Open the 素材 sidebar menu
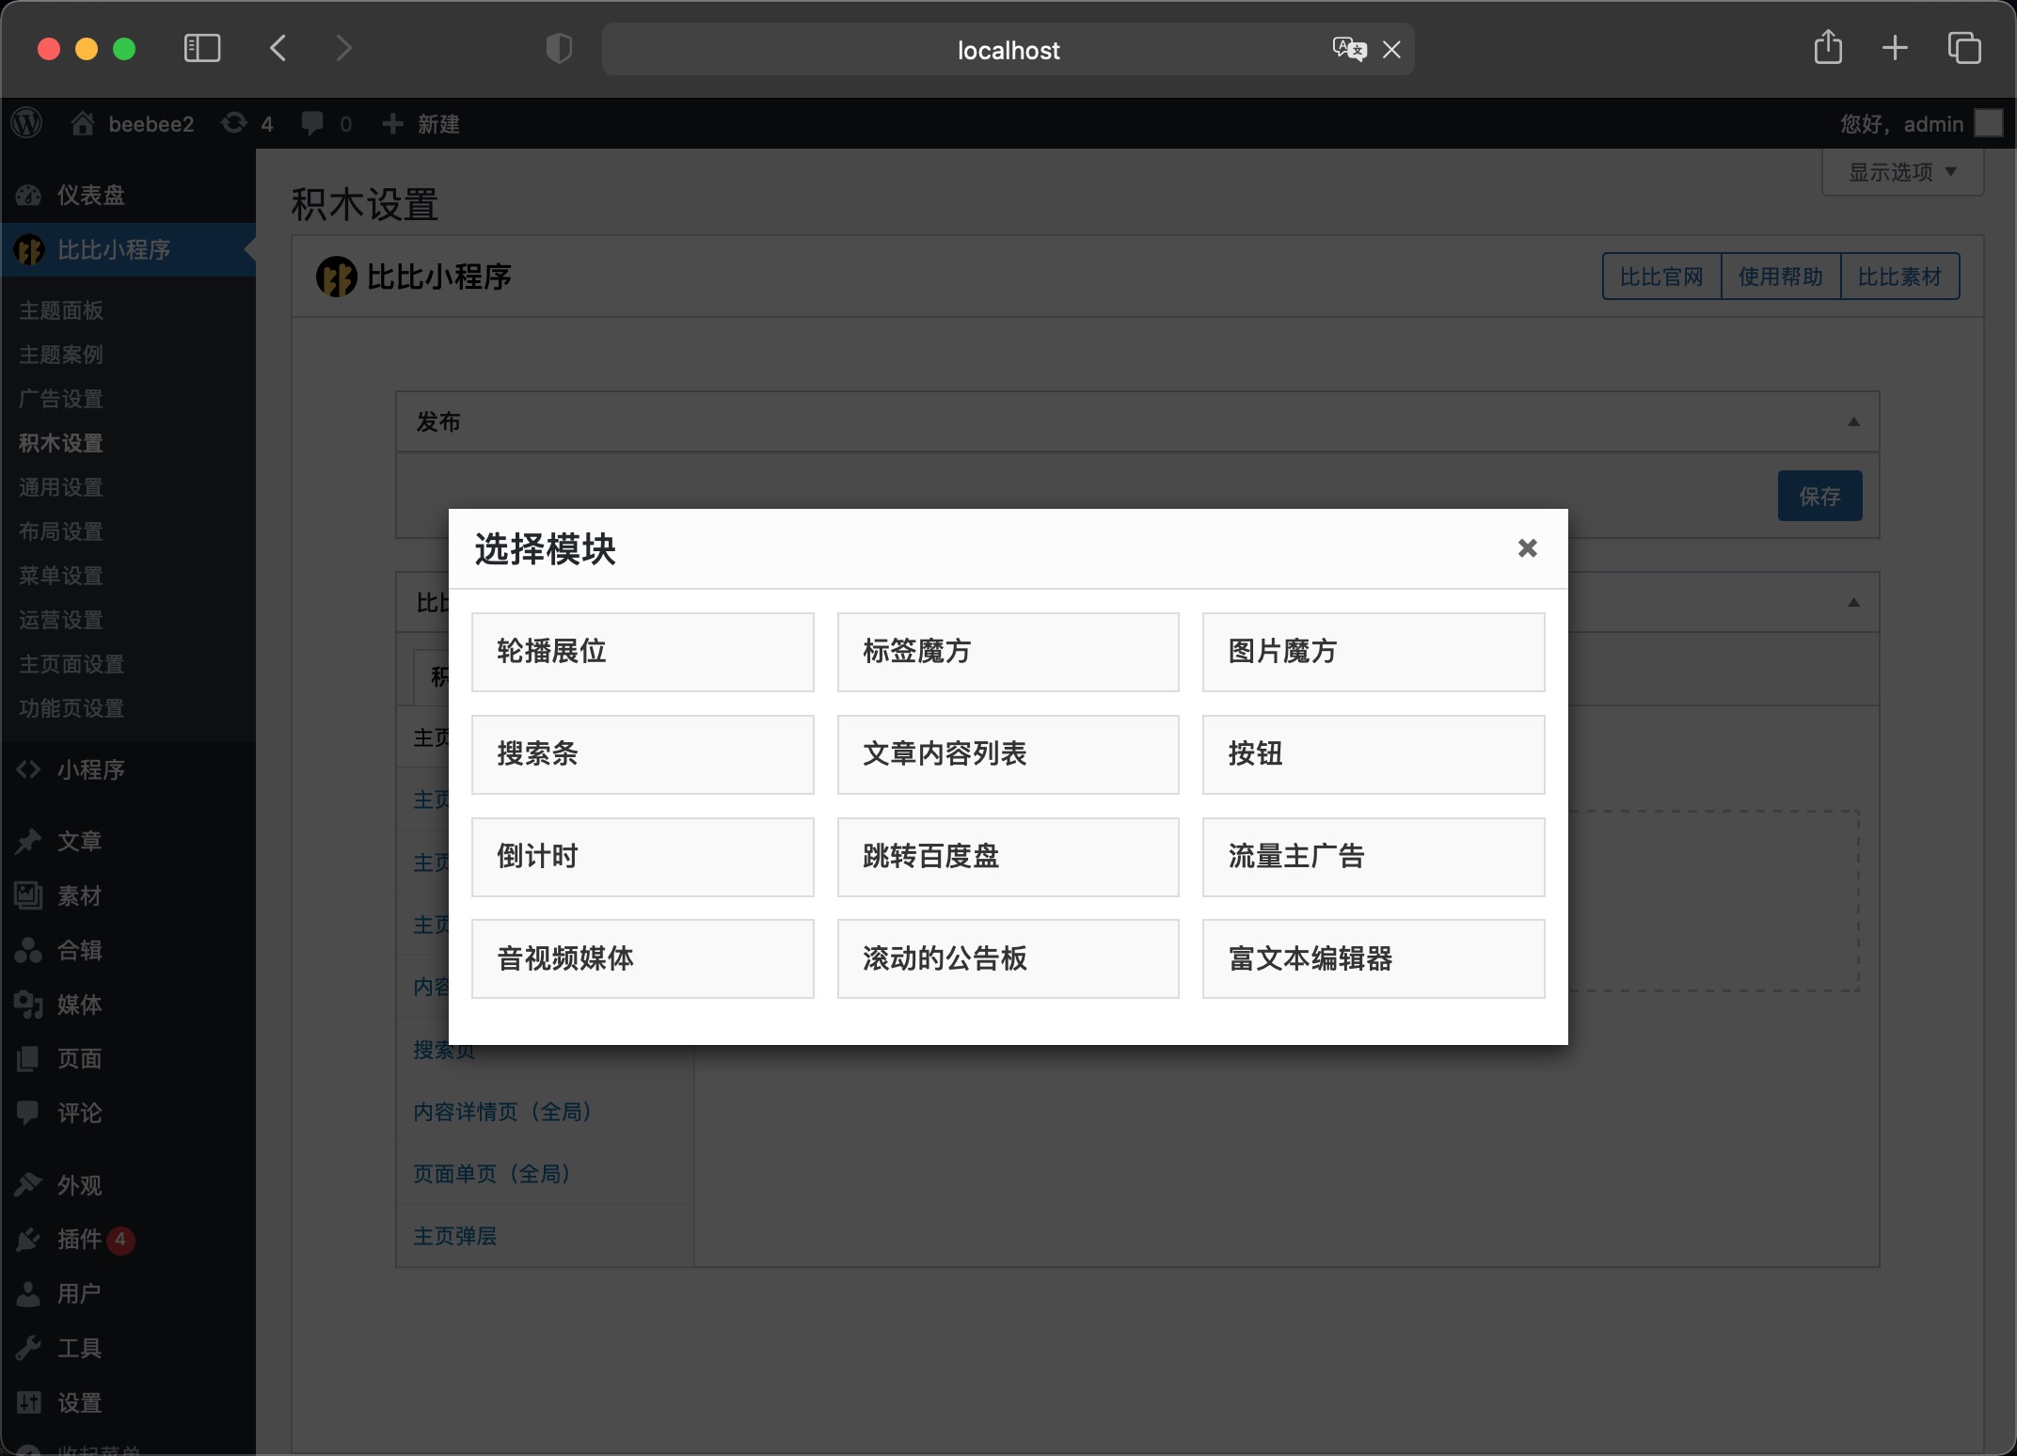Viewport: 2017px width, 1456px height. [128, 895]
